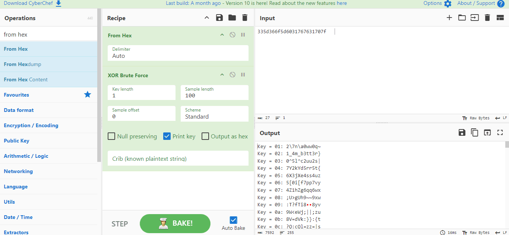Screen dimensions: 509x235
Task: Save the current recipe
Action: 219,18
